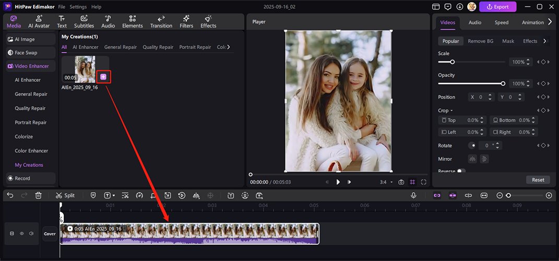Adjust the Opacity percentage stepper
The height and width of the screenshot is (261, 559).
click(x=528, y=84)
